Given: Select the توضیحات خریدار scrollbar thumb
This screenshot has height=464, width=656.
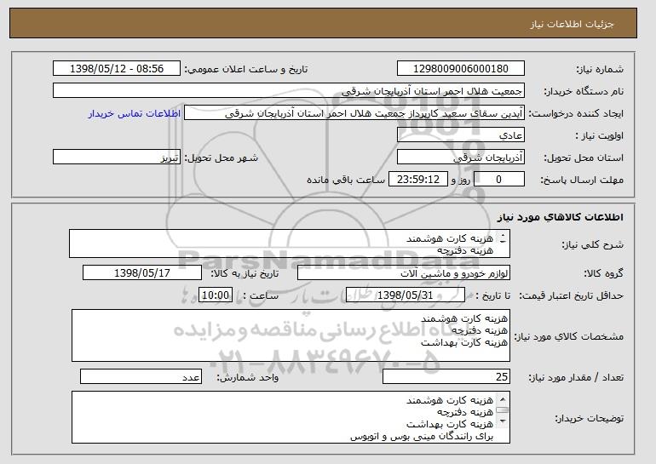Looking at the screenshot, I should pos(503,410).
